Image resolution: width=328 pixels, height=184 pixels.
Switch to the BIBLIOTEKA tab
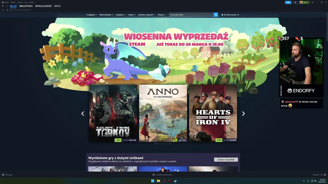click(26, 6)
